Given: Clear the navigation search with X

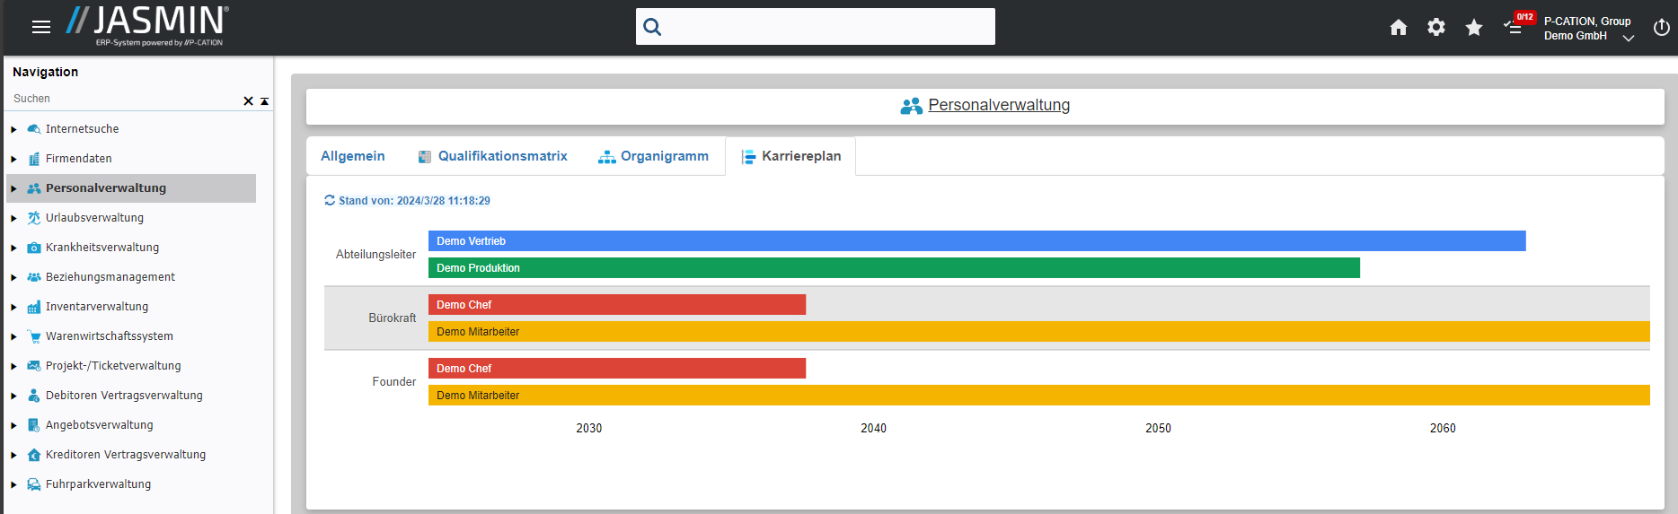Looking at the screenshot, I should point(248,101).
